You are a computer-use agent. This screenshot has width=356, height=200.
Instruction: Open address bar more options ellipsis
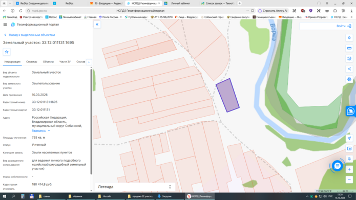click(x=247, y=11)
